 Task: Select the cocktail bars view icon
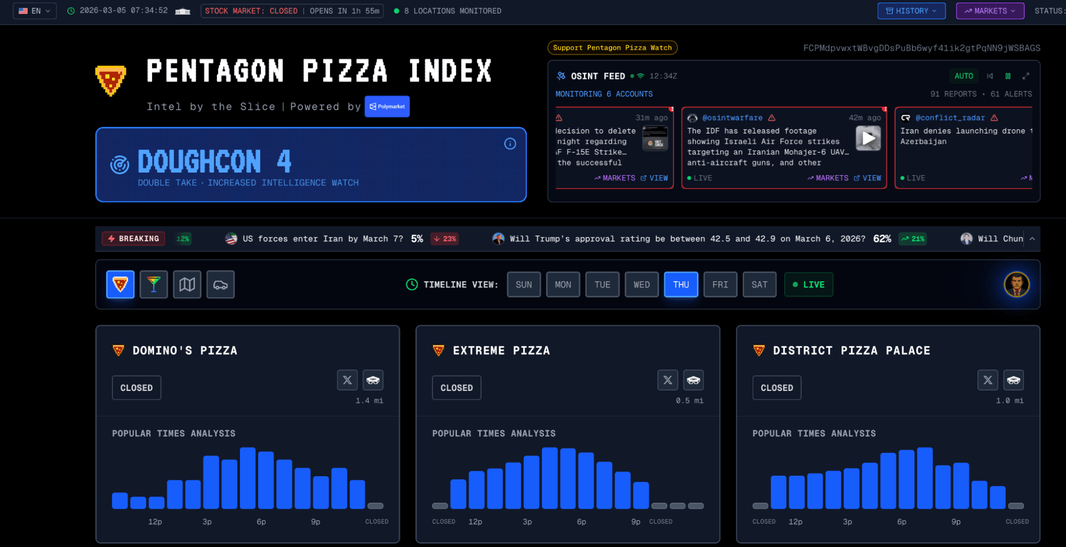coord(154,284)
